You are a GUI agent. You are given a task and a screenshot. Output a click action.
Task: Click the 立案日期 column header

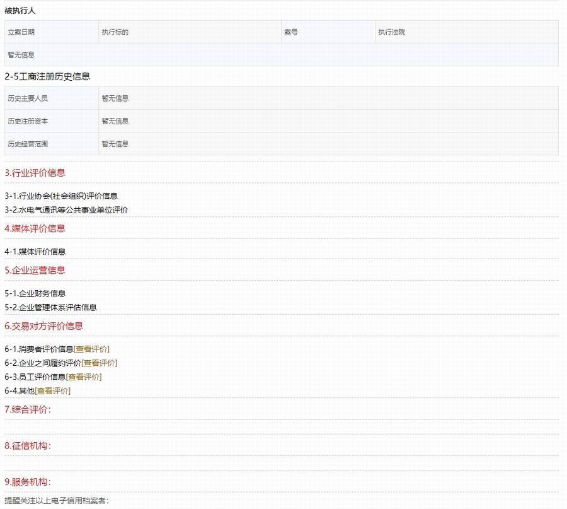click(x=21, y=32)
